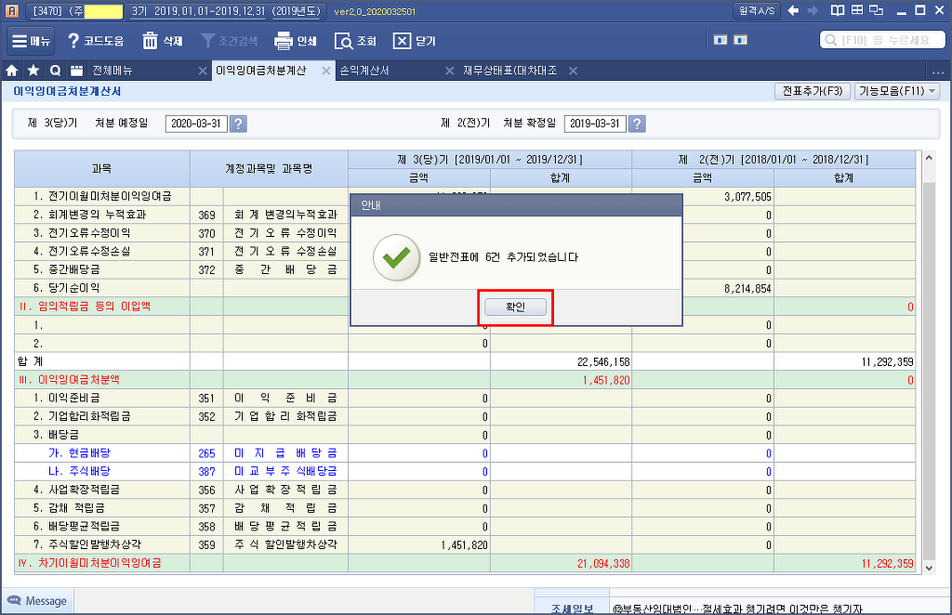Image resolution: width=952 pixels, height=615 pixels.
Task: Click the right panel layout icon
Action: (x=741, y=40)
